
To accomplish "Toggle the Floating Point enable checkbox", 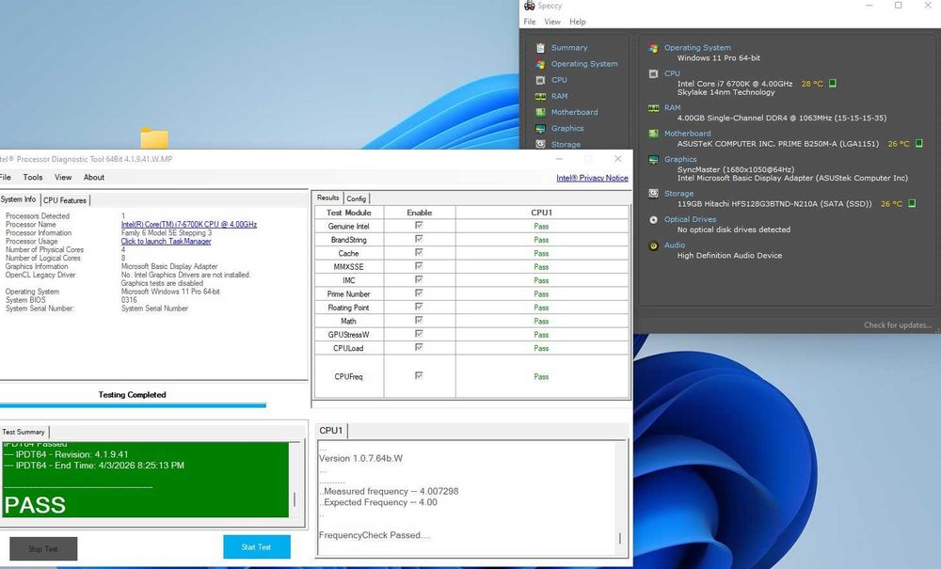I will pos(419,307).
